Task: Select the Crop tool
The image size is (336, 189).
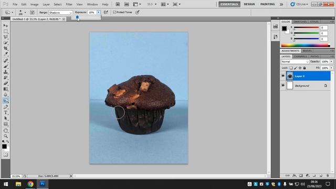Action: [x=6, y=48]
